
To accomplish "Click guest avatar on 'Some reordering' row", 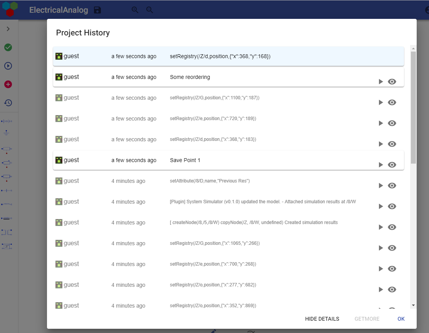I will point(59,77).
